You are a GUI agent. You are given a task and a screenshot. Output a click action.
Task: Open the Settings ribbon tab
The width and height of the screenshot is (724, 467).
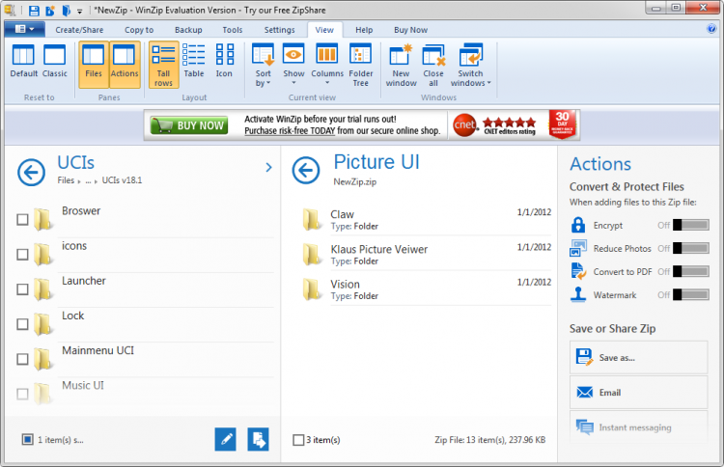[x=279, y=30]
